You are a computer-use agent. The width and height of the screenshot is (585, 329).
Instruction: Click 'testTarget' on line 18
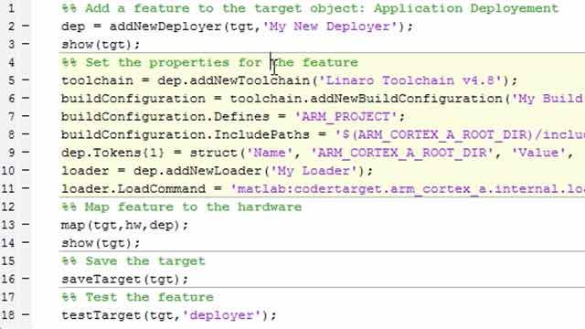tap(101, 315)
